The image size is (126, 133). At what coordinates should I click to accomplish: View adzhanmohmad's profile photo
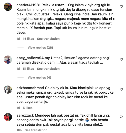click(8, 90)
